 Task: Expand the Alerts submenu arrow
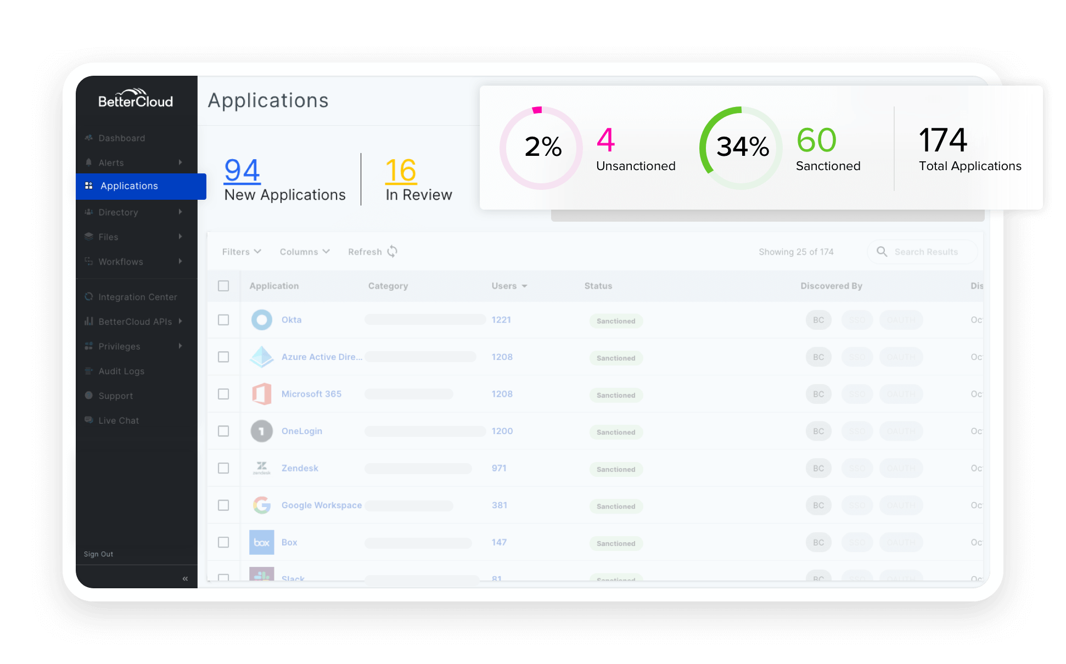[x=180, y=162]
